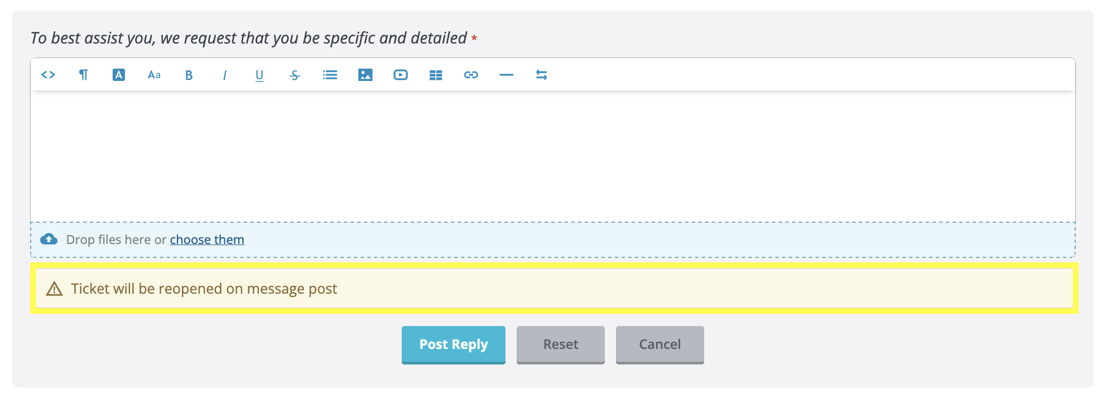The image size is (1107, 402).
Task: Open the list formatting options
Action: click(x=330, y=75)
